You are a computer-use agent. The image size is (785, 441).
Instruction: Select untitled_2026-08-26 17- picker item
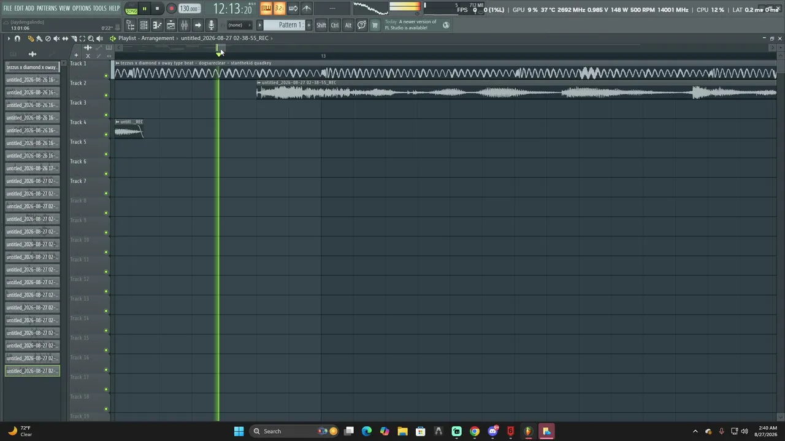click(x=33, y=168)
